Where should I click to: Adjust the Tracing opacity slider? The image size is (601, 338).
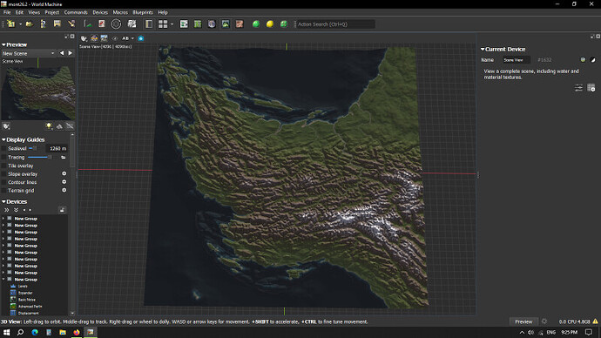[x=40, y=157]
